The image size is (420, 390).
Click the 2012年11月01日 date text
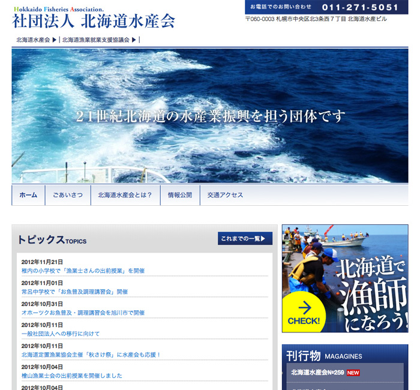(x=42, y=283)
